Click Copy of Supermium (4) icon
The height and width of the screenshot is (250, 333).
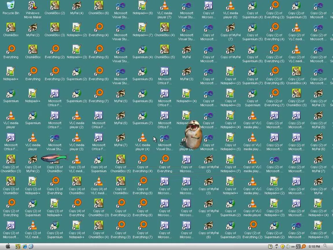(x=253, y=10)
